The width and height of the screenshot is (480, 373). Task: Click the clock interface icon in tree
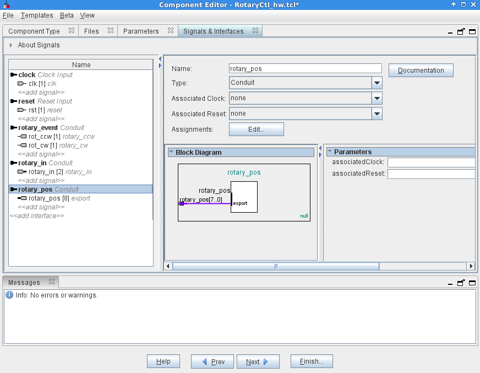point(13,75)
